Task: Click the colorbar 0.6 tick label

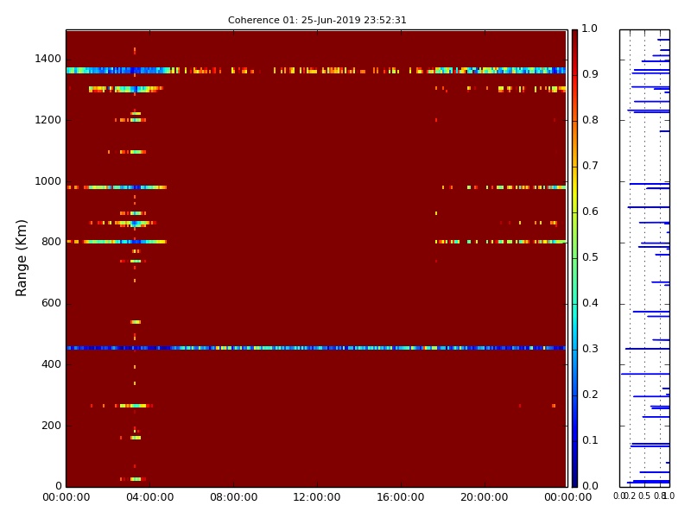Action: pyautogui.click(x=590, y=212)
